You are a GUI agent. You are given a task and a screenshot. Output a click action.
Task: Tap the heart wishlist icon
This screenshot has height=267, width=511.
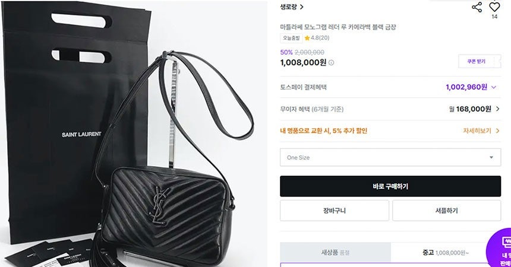pyautogui.click(x=494, y=7)
